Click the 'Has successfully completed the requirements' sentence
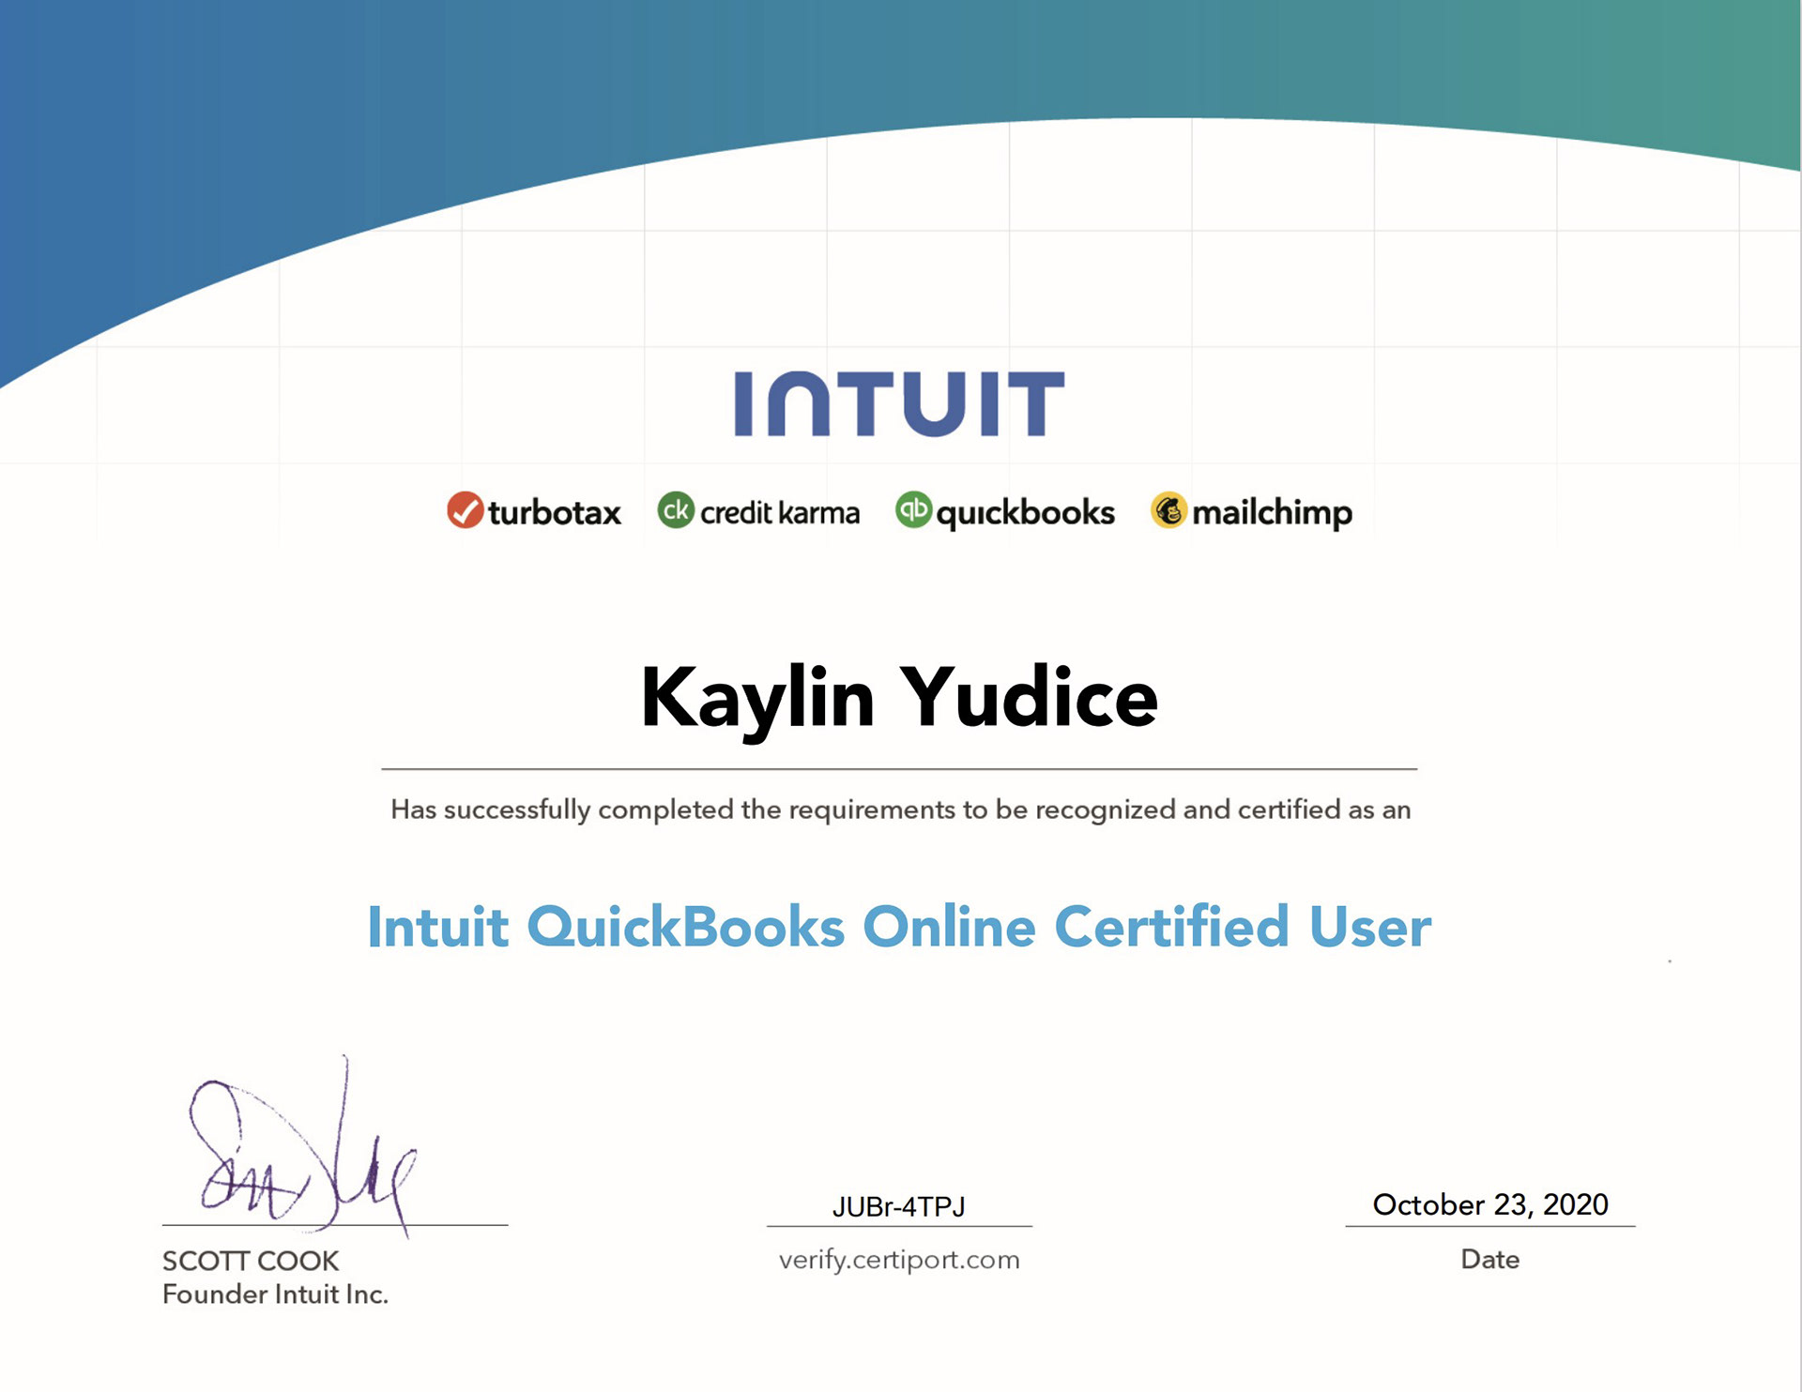 pyautogui.click(x=901, y=810)
